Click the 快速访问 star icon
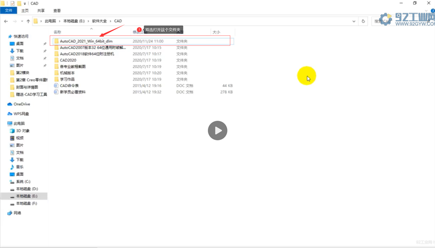 pos(10,36)
